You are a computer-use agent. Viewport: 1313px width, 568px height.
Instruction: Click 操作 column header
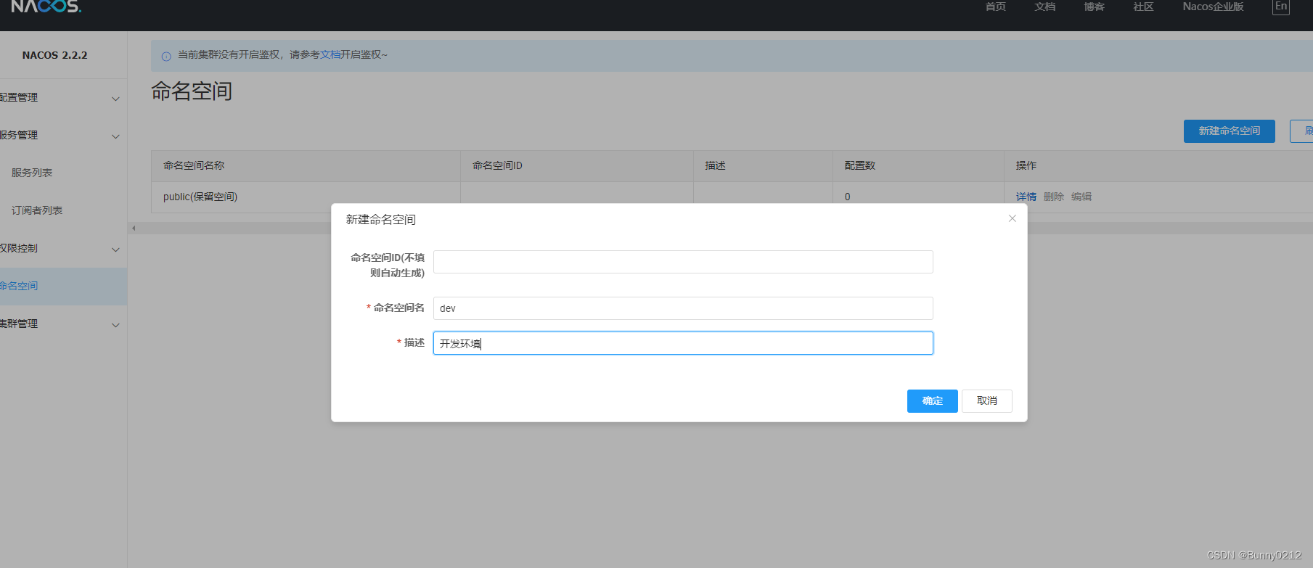(x=1158, y=165)
